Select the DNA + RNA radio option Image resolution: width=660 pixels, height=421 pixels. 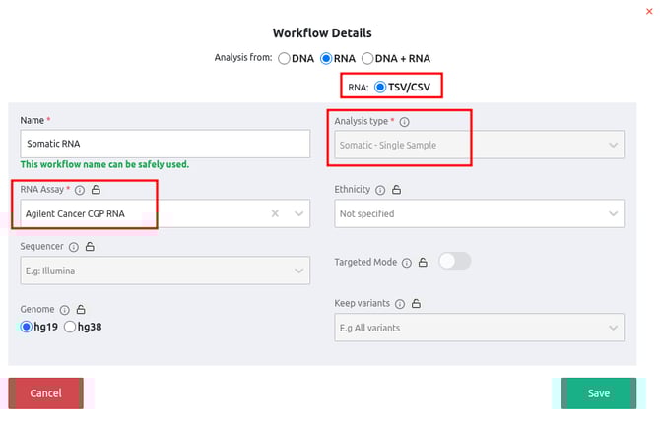[x=369, y=58]
